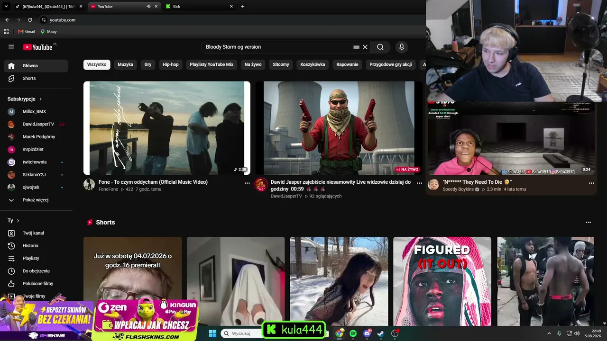
Task: Select the Playlisty YouTube Mix chip
Action: [x=212, y=64]
